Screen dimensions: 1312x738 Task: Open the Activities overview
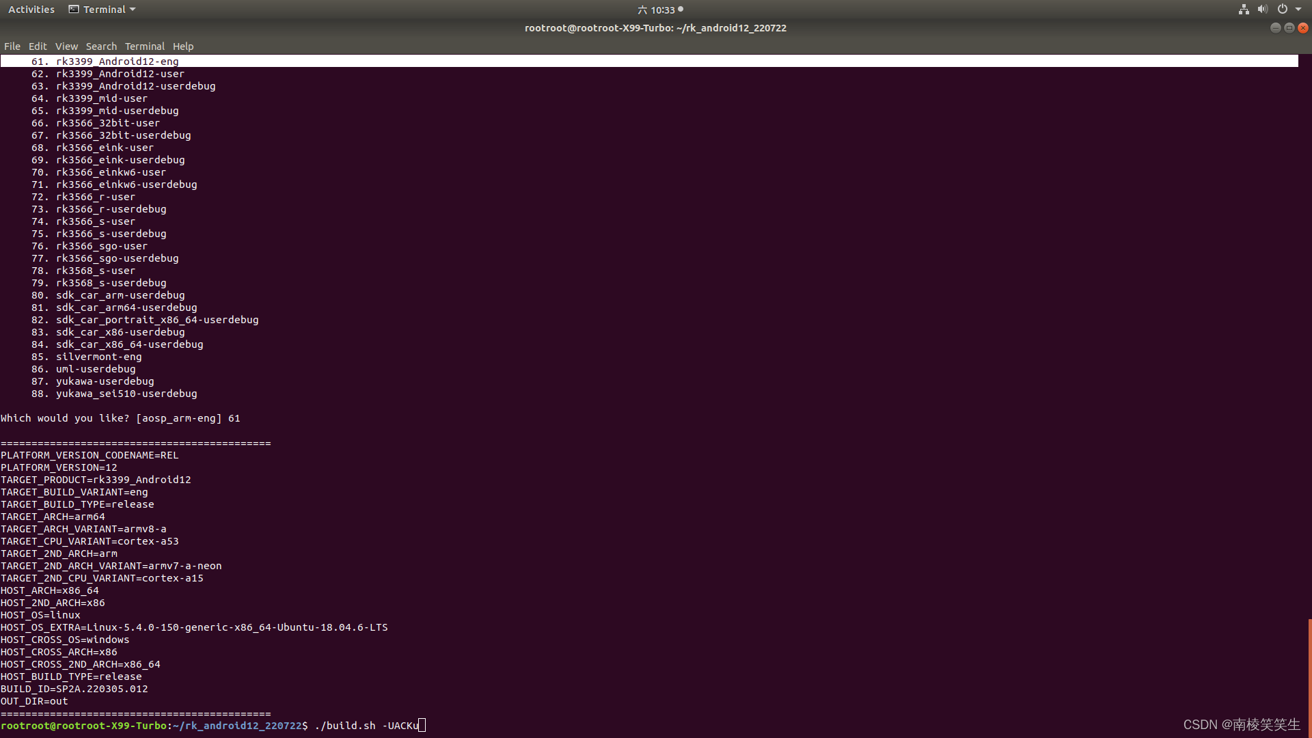pos(31,10)
